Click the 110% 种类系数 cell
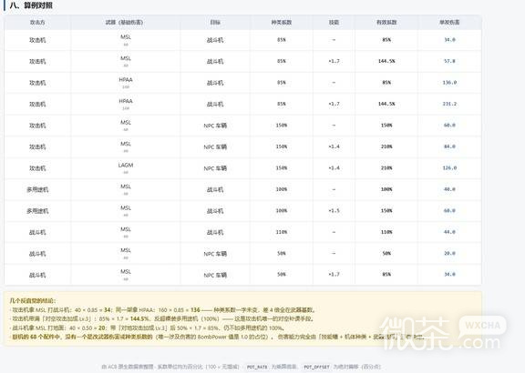 [282, 232]
